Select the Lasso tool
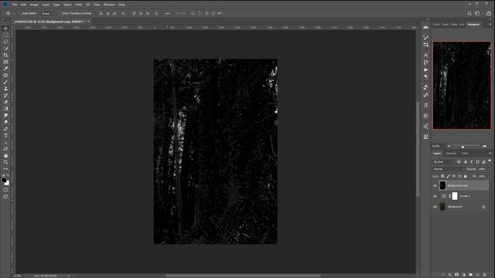This screenshot has width=495, height=278. (x=5, y=42)
